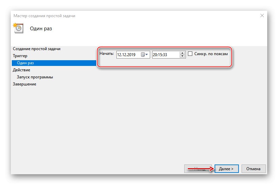278x185 pixels.
Task: Click the date field showing 12.12.2019
Action: pyautogui.click(x=133, y=54)
